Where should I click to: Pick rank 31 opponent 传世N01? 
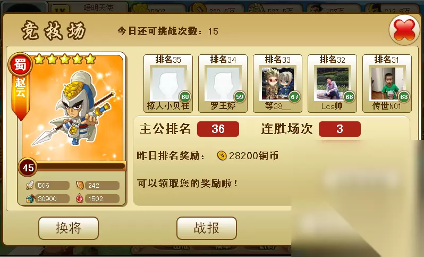pos(387,84)
